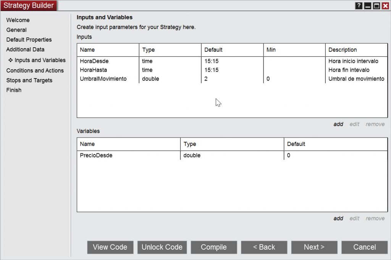
Task: Click the Description column header
Action: 356,50
